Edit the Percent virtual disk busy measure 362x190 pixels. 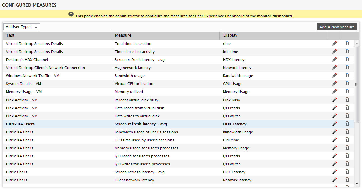pos(335,100)
